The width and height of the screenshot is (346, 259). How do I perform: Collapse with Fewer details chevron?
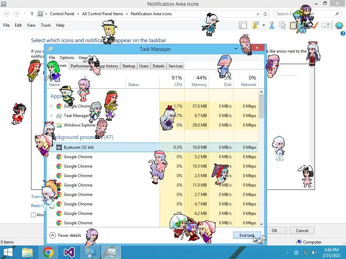pyautogui.click(x=52, y=235)
